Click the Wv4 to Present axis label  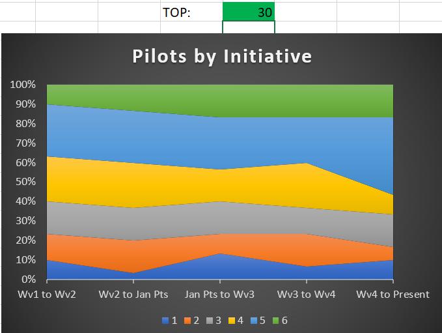point(393,295)
